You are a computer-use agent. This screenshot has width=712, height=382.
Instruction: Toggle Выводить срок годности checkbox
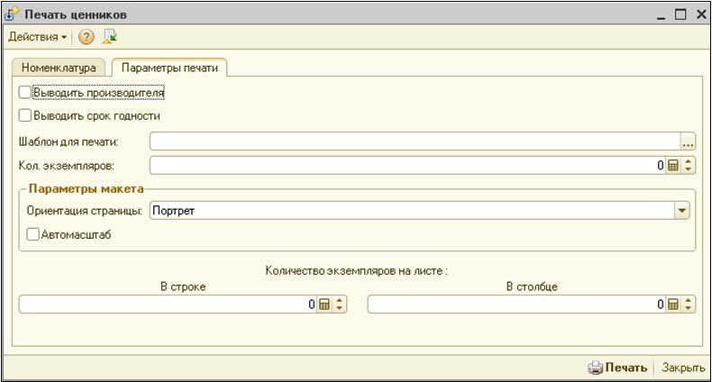pyautogui.click(x=24, y=115)
